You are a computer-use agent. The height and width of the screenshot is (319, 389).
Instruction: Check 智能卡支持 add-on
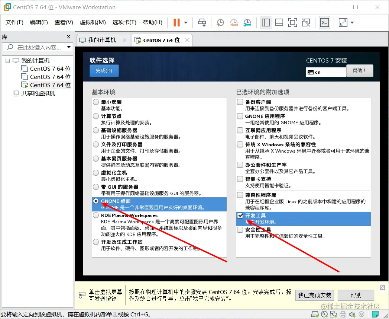[x=240, y=179]
